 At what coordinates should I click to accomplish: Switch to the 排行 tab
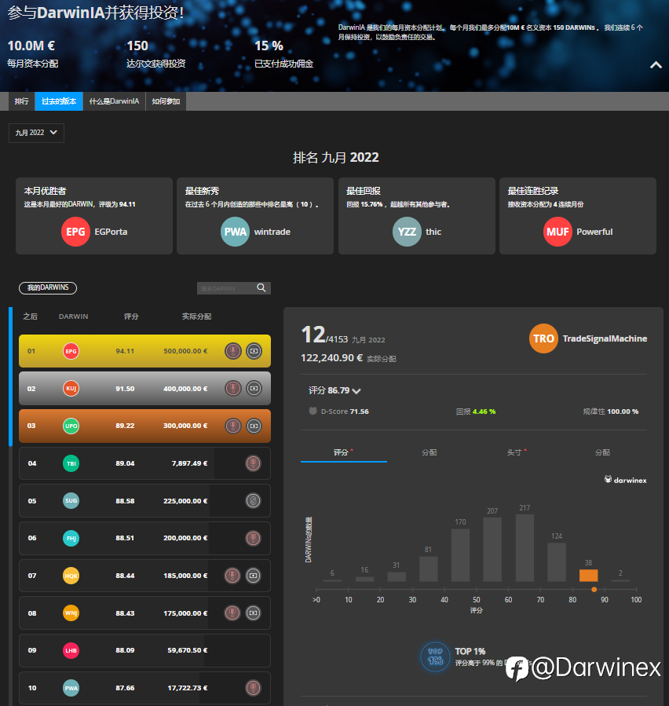point(21,101)
